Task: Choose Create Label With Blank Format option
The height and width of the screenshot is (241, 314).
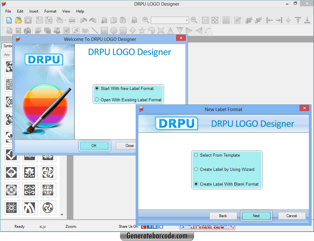Action: tap(196, 184)
